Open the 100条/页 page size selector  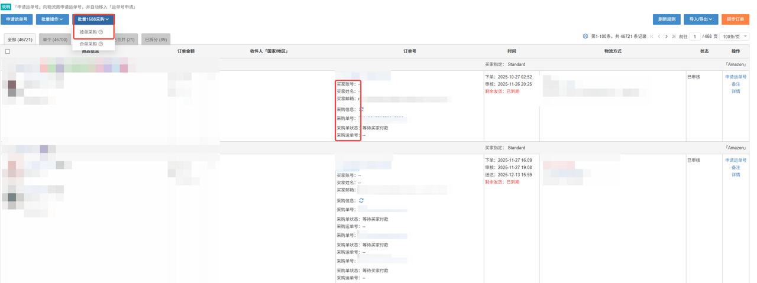tap(735, 37)
